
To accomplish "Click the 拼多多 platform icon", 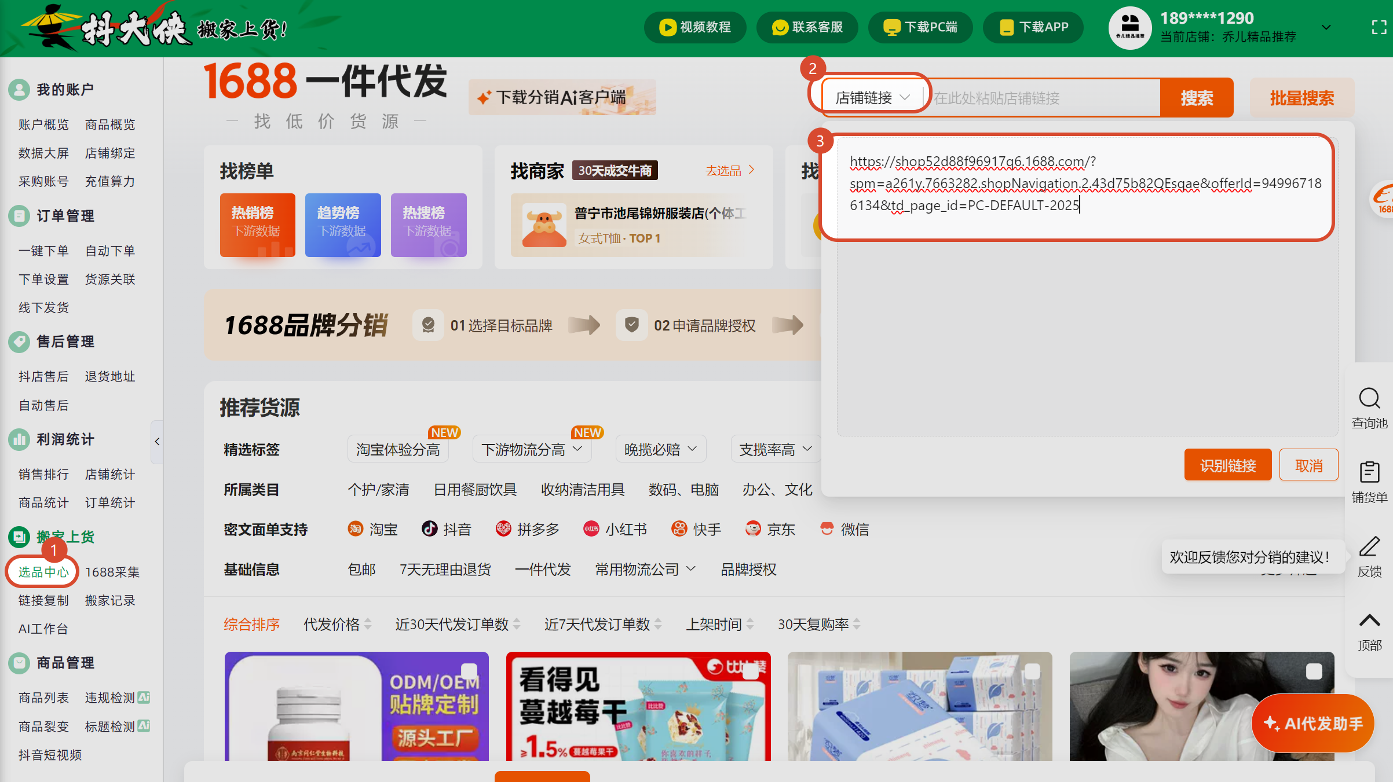I will [x=503, y=529].
